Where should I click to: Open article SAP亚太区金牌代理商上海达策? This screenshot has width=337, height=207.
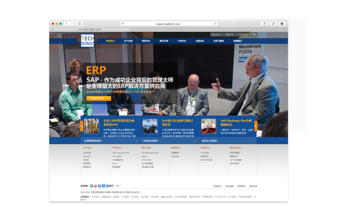point(178,123)
